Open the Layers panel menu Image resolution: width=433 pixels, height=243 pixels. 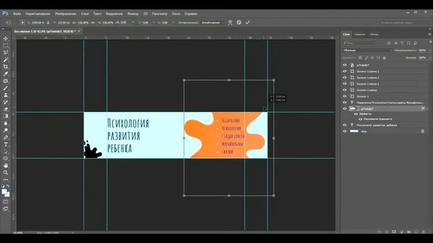click(x=430, y=34)
